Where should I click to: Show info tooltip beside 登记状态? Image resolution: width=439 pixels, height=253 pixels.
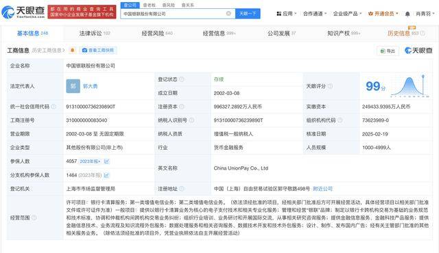point(182,79)
